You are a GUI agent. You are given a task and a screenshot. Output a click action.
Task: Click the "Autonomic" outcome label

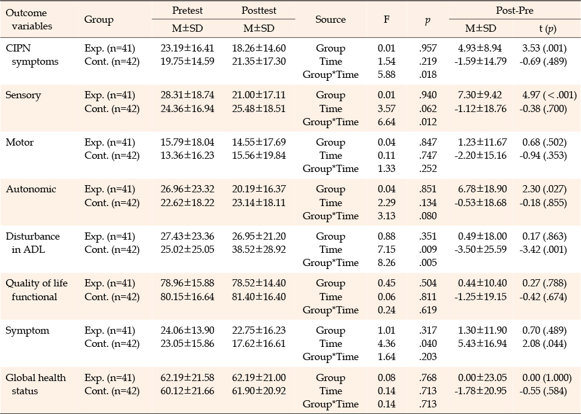[x=31, y=189]
